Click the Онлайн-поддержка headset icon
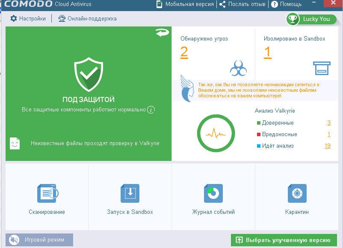 click(62, 18)
